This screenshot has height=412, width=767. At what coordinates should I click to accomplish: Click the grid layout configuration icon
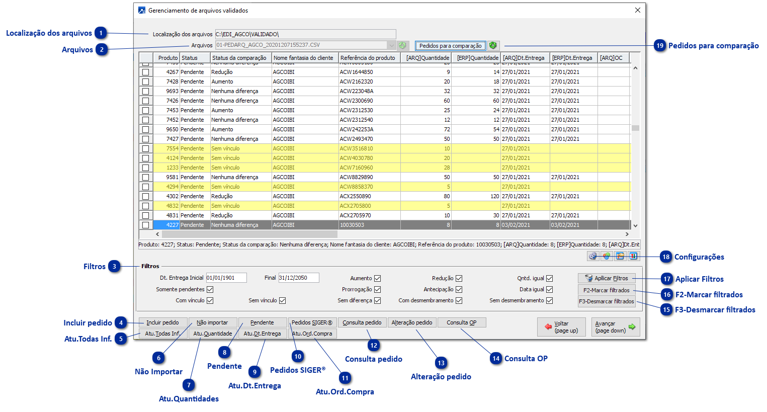pos(620,256)
